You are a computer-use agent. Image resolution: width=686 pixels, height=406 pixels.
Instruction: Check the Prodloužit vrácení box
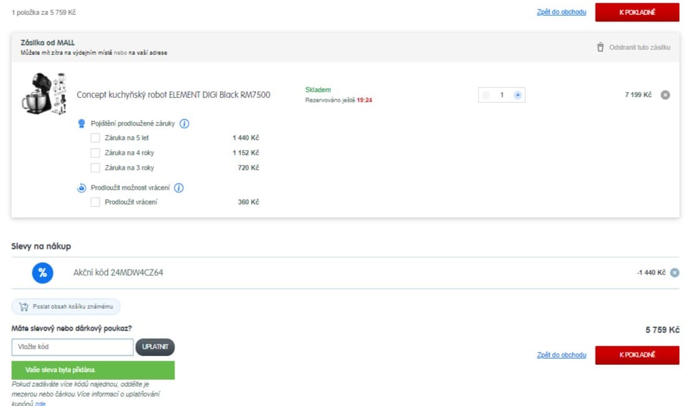(x=95, y=202)
